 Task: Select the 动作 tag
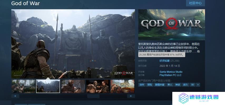point(142,85)
